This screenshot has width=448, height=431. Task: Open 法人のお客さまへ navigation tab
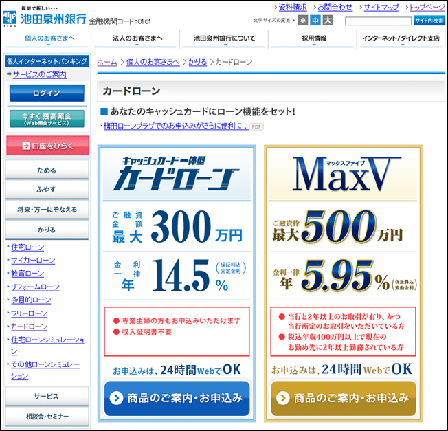(135, 39)
